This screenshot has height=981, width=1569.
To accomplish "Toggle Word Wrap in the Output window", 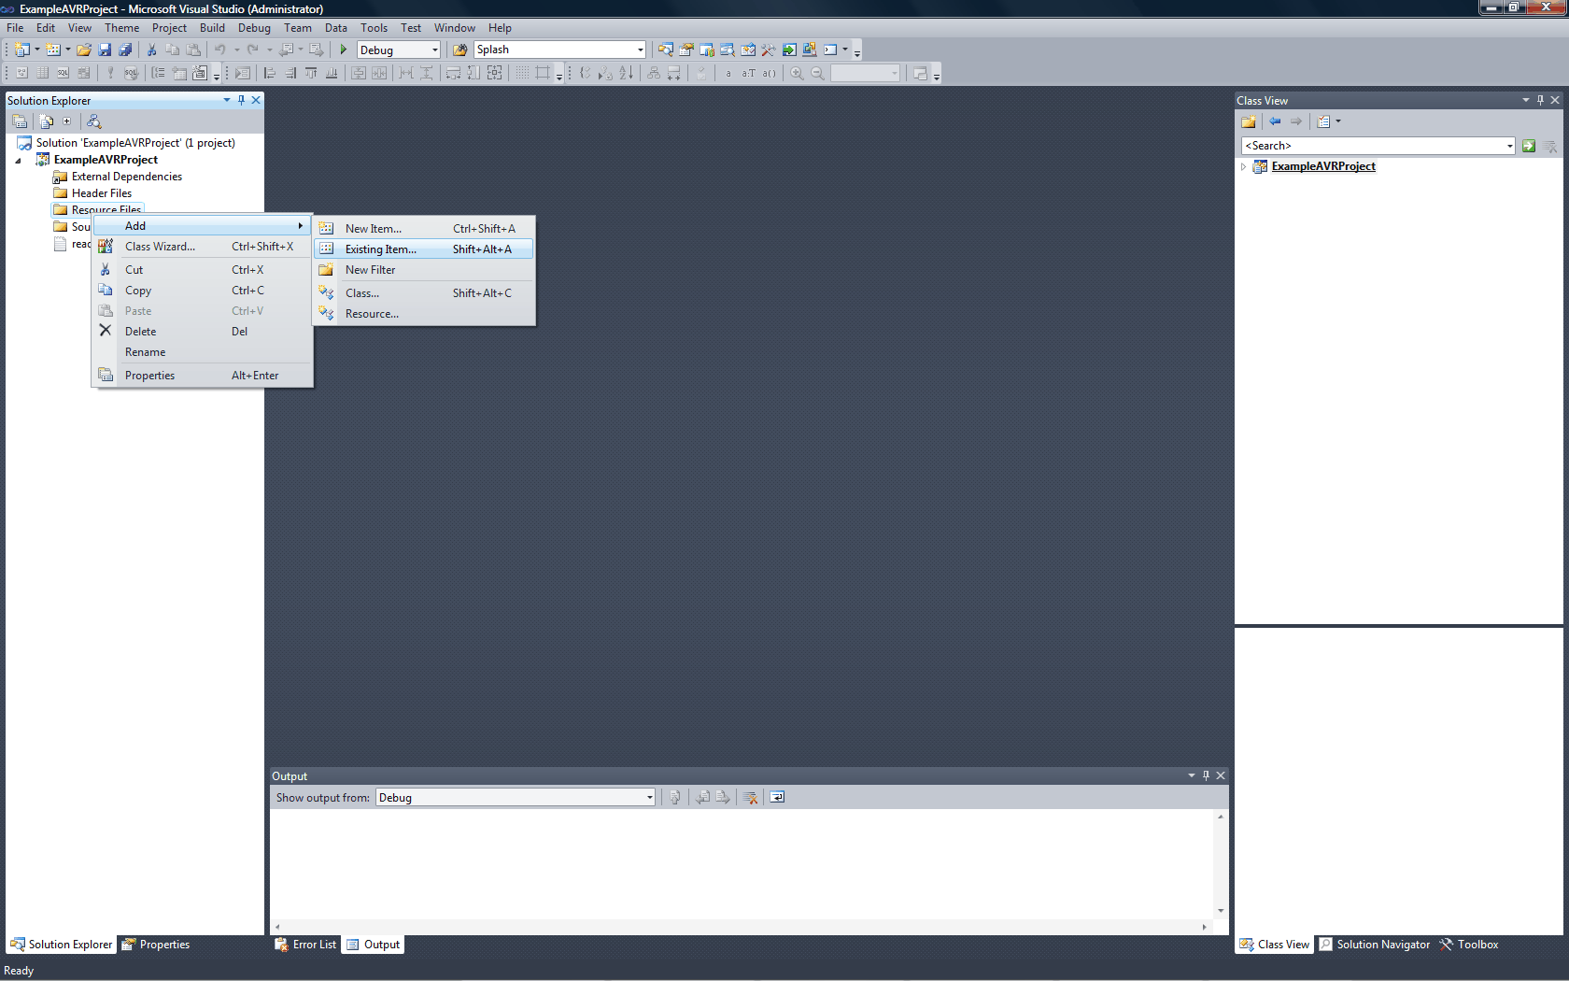I will [776, 797].
